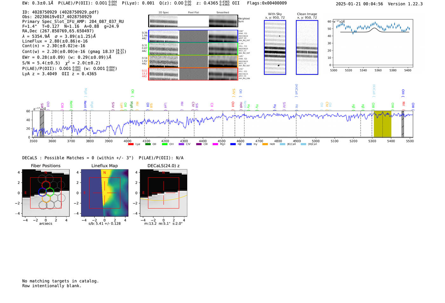Click the orange fiber circle in Fiber Positions

tap(46, 199)
